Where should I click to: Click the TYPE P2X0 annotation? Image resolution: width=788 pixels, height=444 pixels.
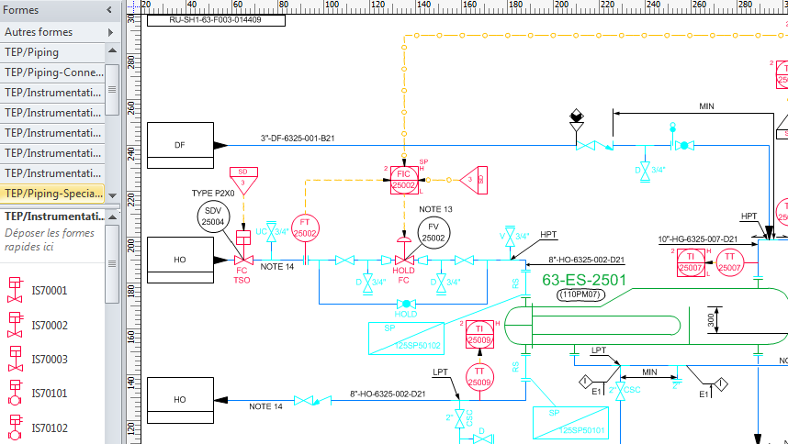coord(213,194)
